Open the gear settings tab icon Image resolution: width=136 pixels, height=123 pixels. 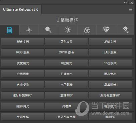pos(126,30)
